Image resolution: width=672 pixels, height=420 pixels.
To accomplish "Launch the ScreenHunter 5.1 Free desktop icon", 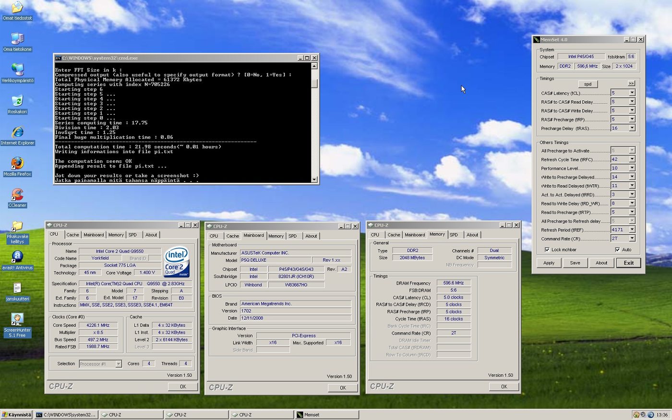I will click(17, 319).
